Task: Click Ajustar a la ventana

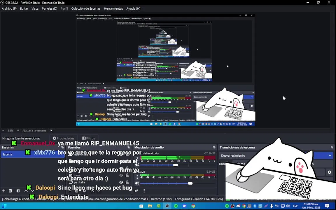Action: coord(34,130)
